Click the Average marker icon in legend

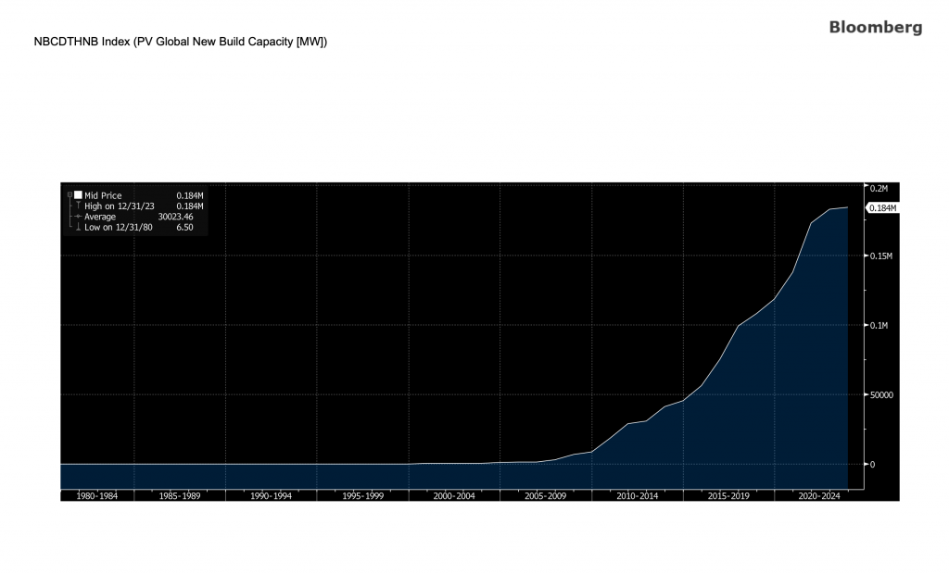78,216
